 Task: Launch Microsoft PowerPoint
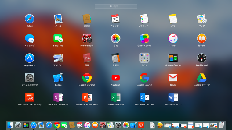click(87, 97)
